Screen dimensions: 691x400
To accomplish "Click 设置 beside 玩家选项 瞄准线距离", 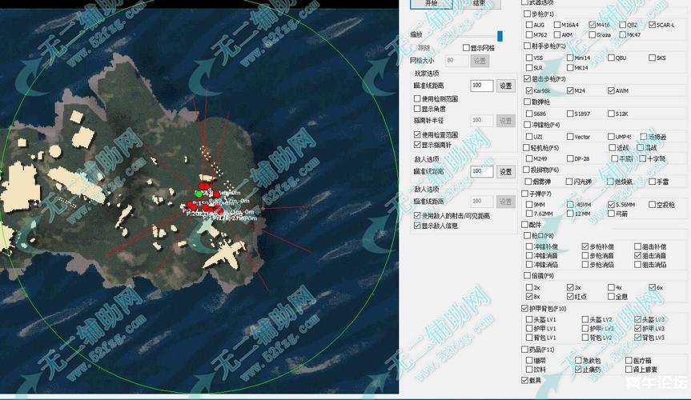I will tap(506, 86).
